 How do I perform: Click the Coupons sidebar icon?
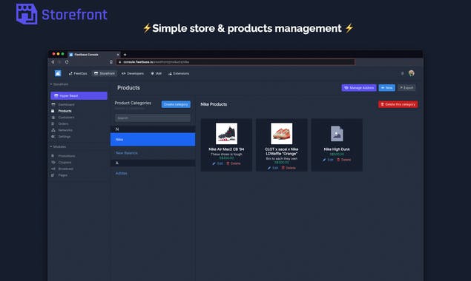tap(53, 162)
